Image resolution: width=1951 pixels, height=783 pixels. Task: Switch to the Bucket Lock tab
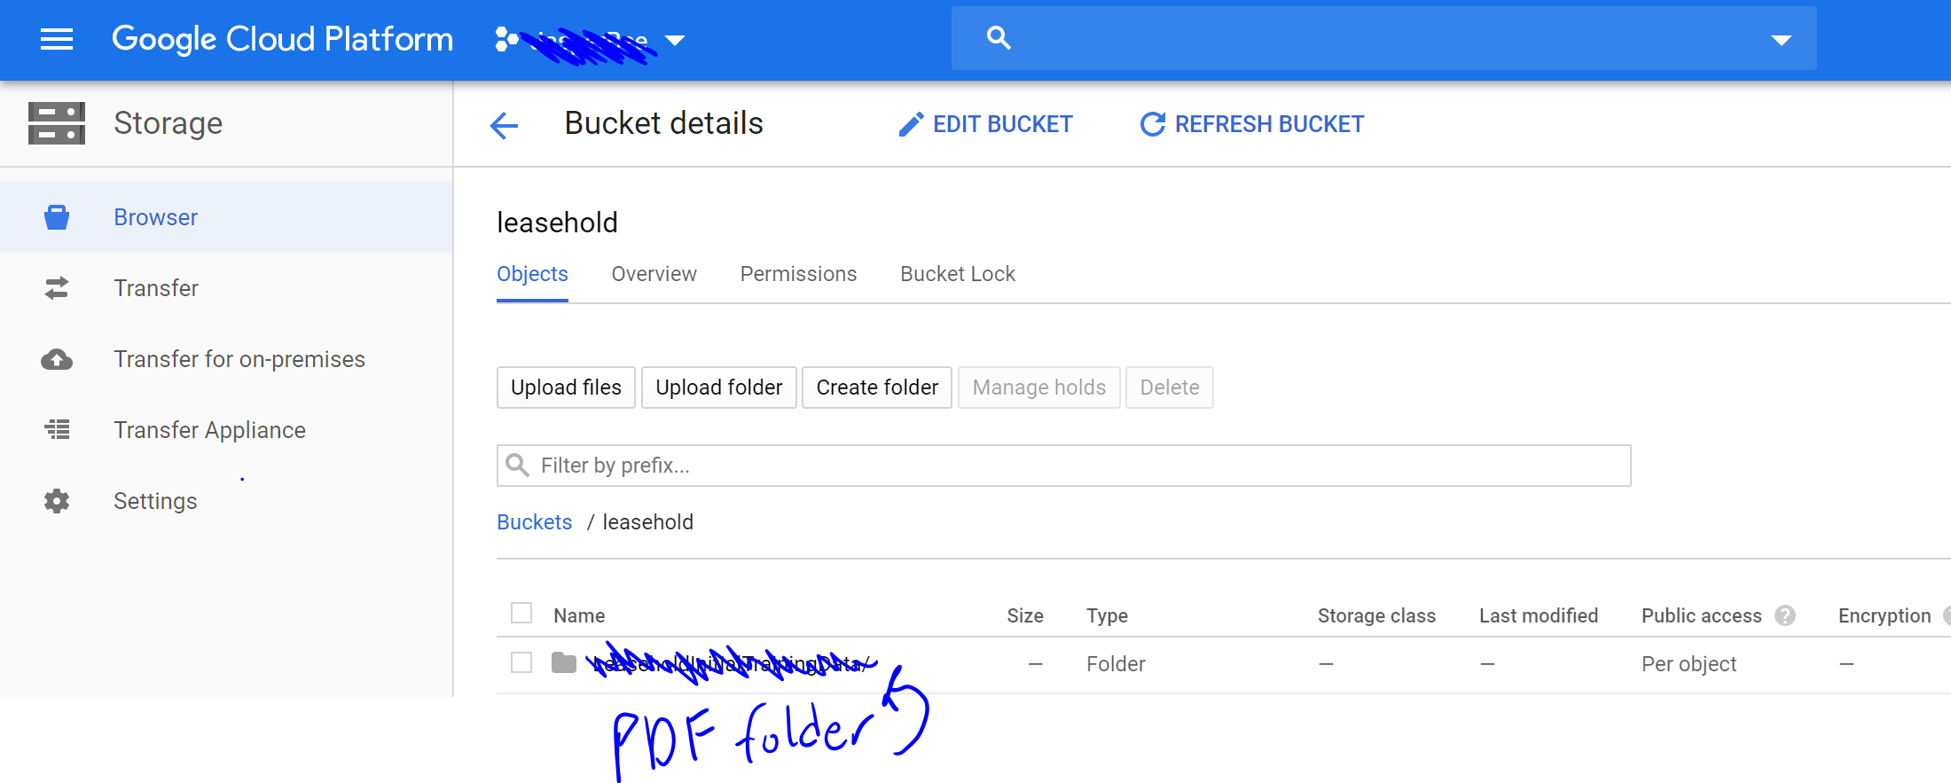click(958, 274)
